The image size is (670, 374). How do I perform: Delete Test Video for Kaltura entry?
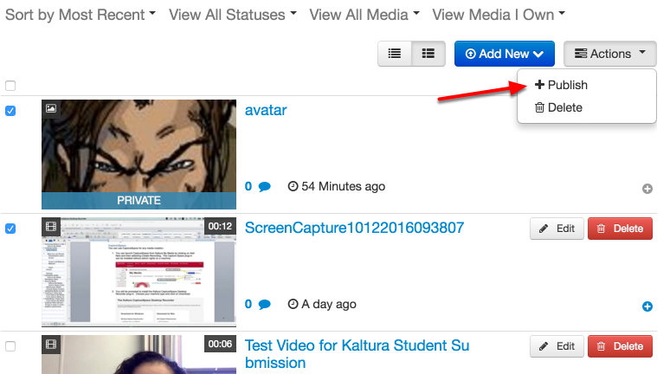pyautogui.click(x=620, y=346)
